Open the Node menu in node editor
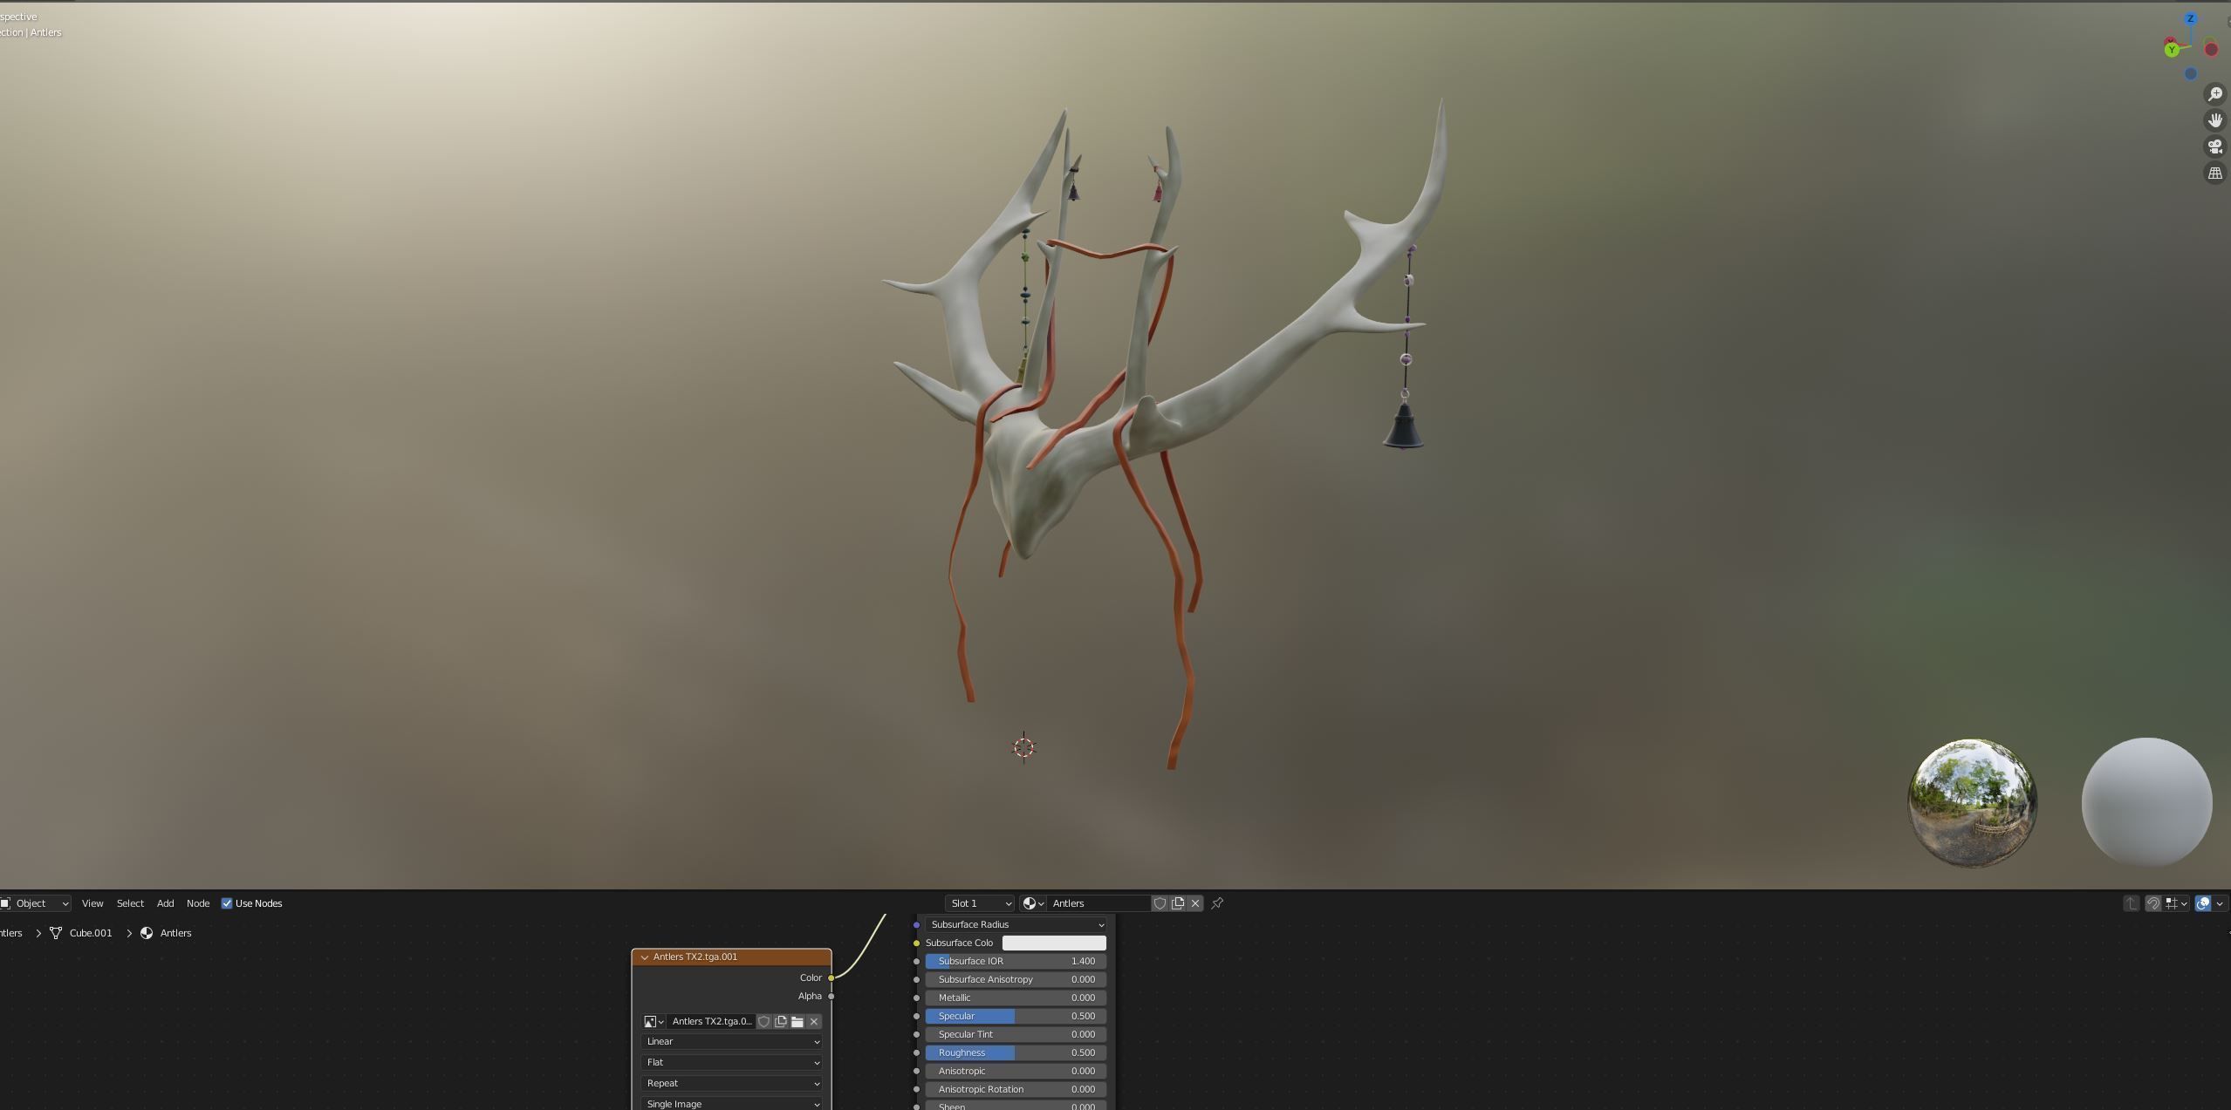Viewport: 2231px width, 1110px height. (198, 903)
